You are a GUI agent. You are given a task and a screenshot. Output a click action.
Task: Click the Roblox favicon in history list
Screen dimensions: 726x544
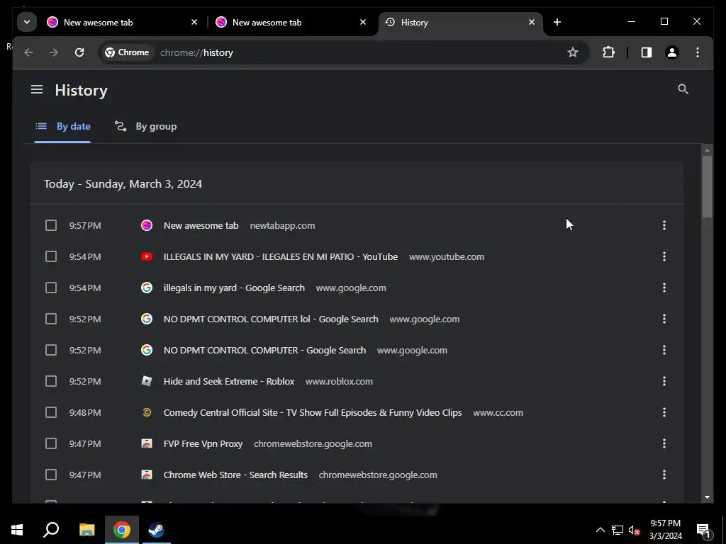(147, 381)
